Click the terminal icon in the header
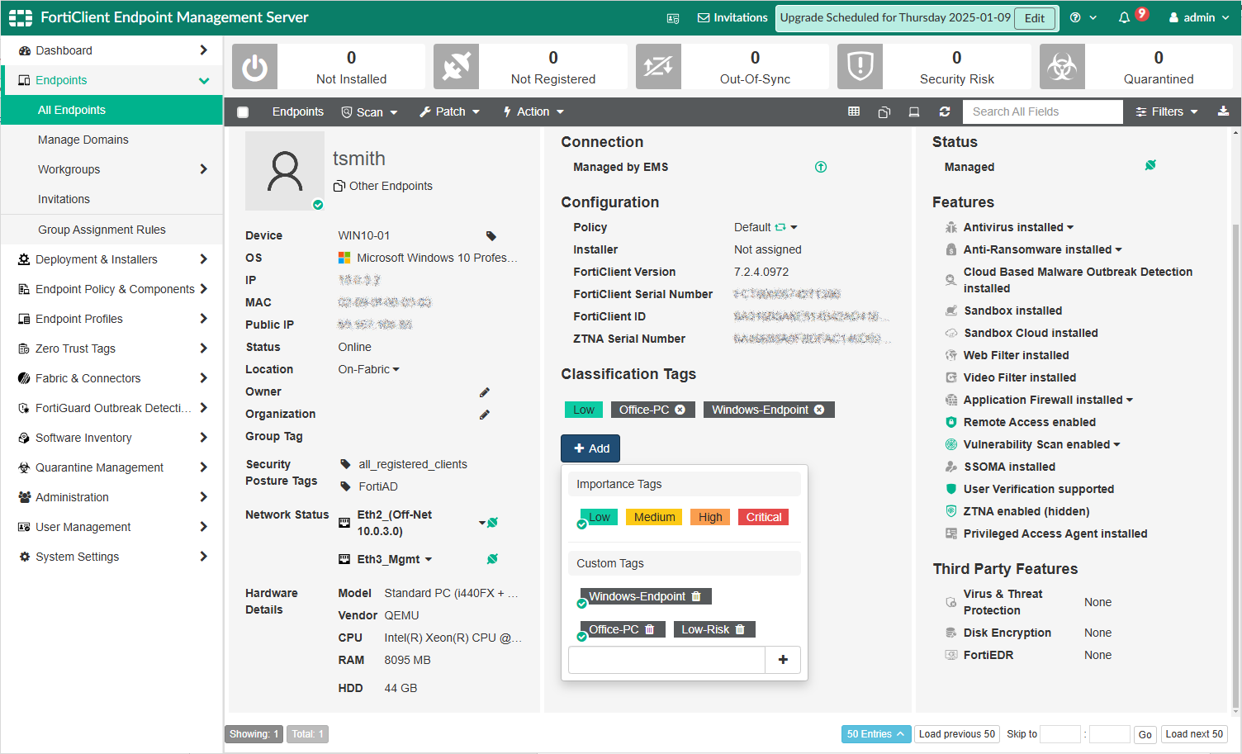Image resolution: width=1242 pixels, height=754 pixels. [673, 18]
